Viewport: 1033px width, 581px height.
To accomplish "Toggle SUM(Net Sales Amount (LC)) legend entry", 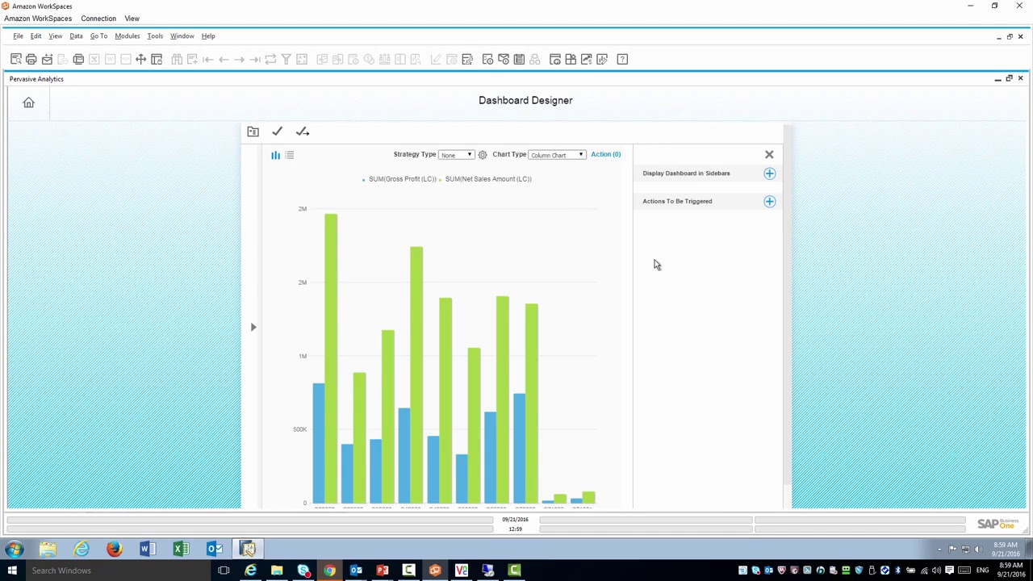I will (486, 179).
